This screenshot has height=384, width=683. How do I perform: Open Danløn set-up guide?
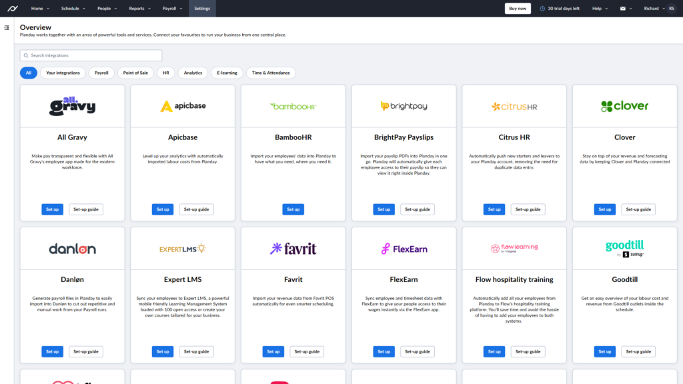(x=86, y=352)
